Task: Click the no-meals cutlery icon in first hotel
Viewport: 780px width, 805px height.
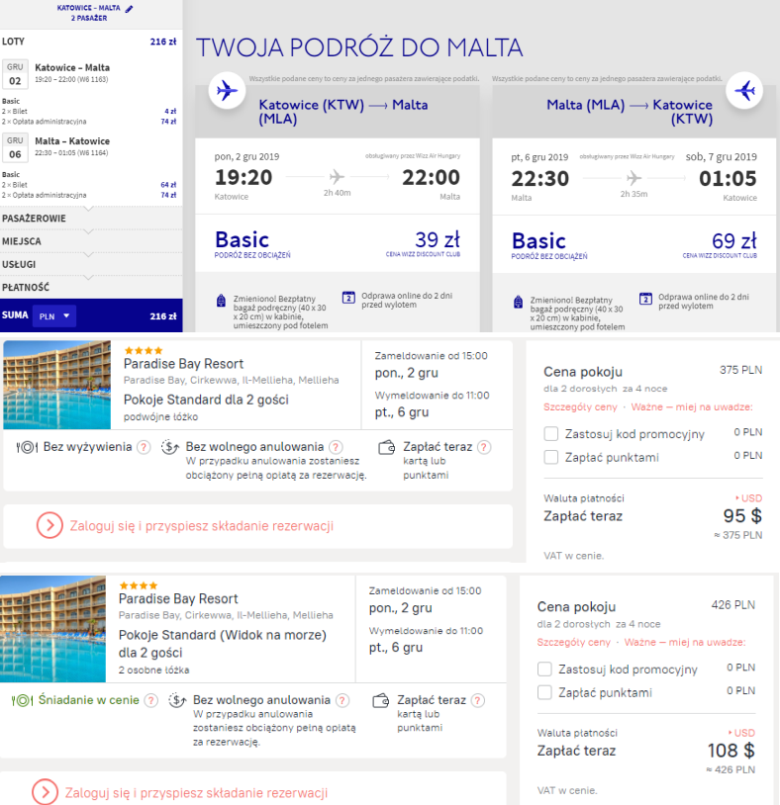Action: [x=27, y=447]
